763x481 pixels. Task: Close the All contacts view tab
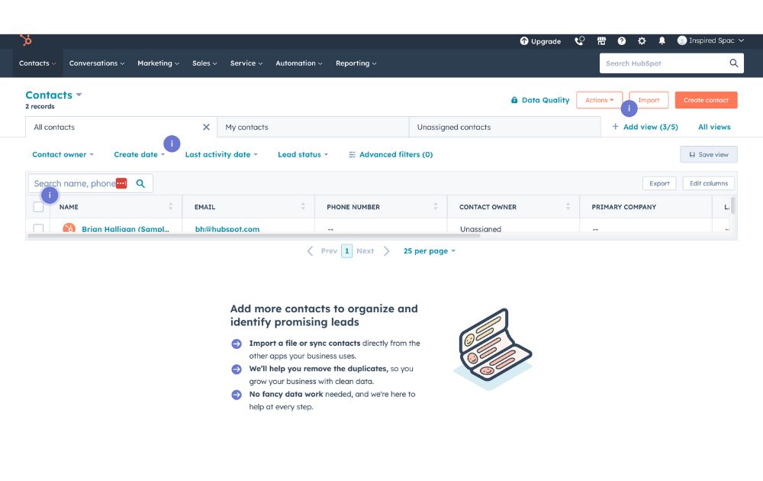point(206,127)
